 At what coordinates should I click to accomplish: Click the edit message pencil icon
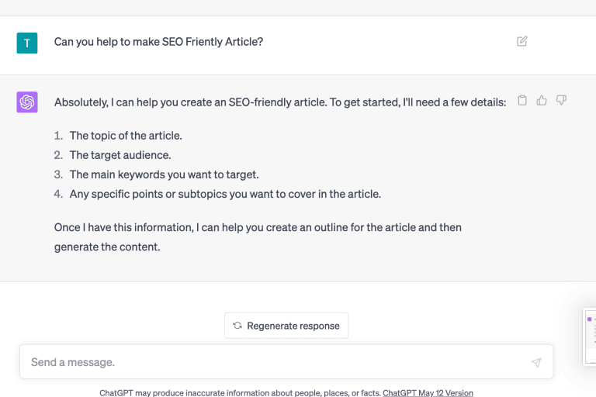tap(522, 41)
